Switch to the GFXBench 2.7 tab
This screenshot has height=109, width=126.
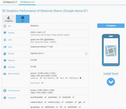pyautogui.click(x=10, y=2)
